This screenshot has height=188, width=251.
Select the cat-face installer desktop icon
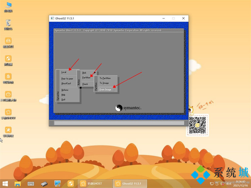tap(8, 97)
